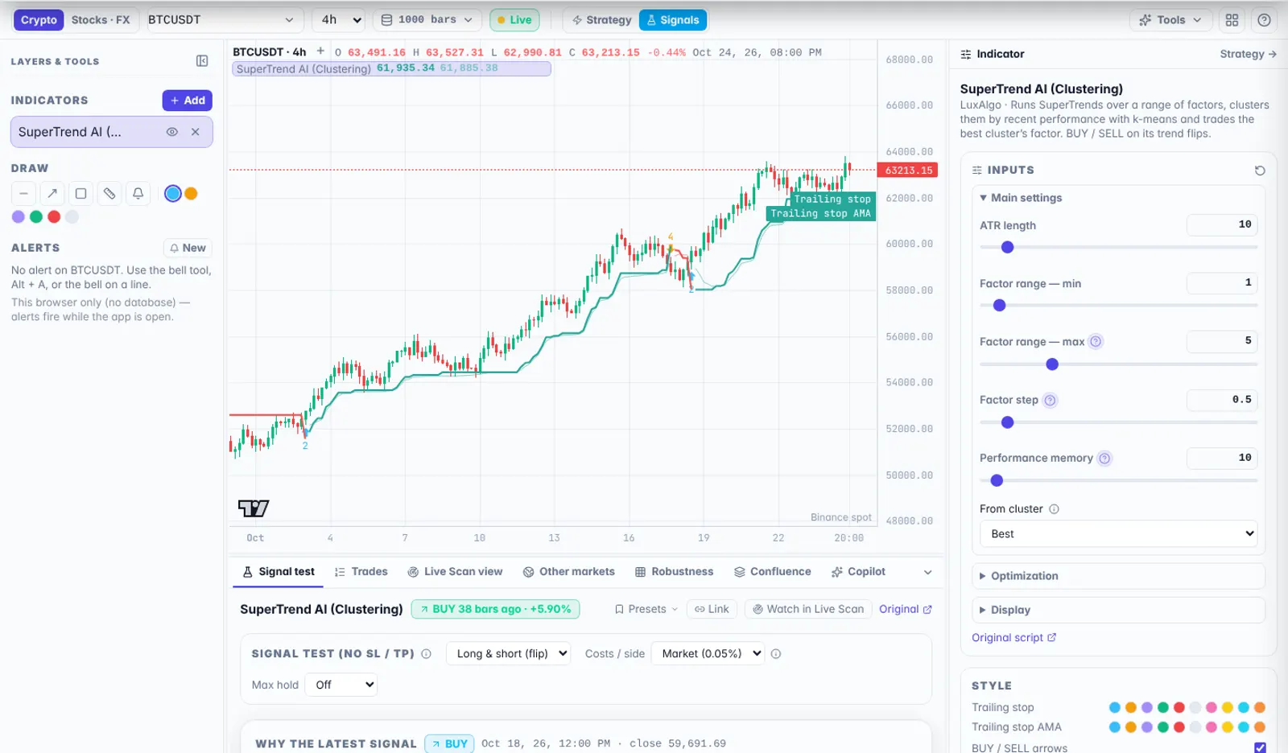Show info for Signal test heading
This screenshot has height=753, width=1288.
point(427,654)
